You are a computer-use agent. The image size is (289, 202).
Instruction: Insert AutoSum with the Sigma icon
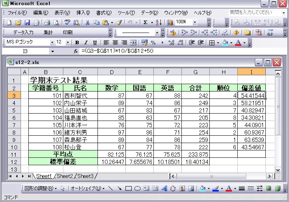145,22
